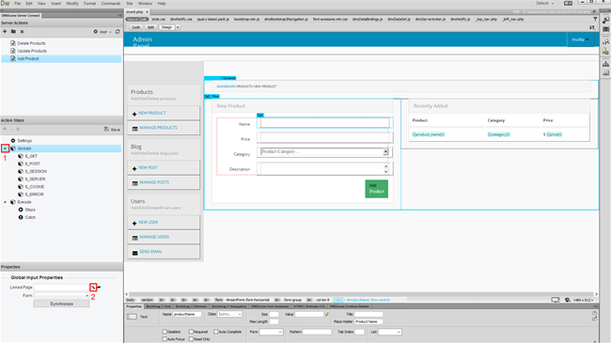Collapse the Globals tree node

point(5,148)
